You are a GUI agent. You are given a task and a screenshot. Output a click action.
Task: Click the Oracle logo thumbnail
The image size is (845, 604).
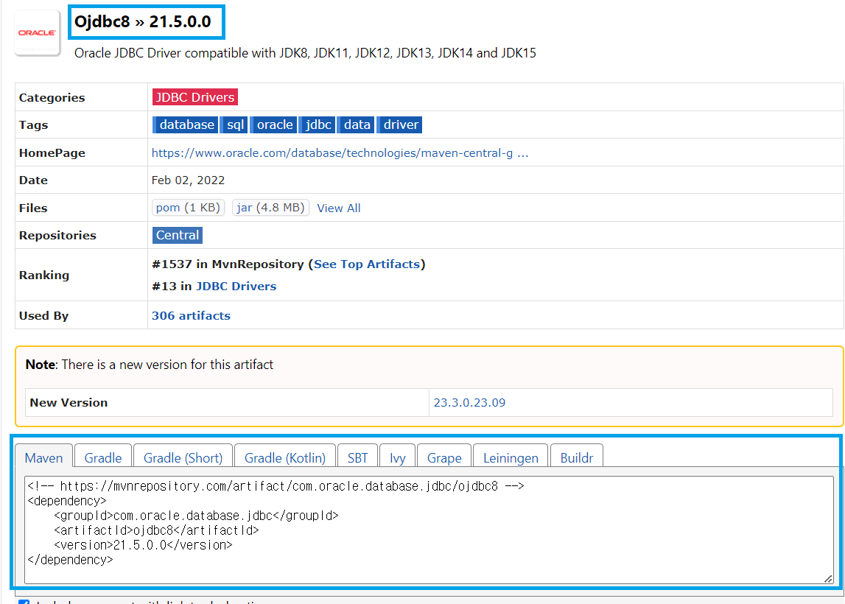37,33
